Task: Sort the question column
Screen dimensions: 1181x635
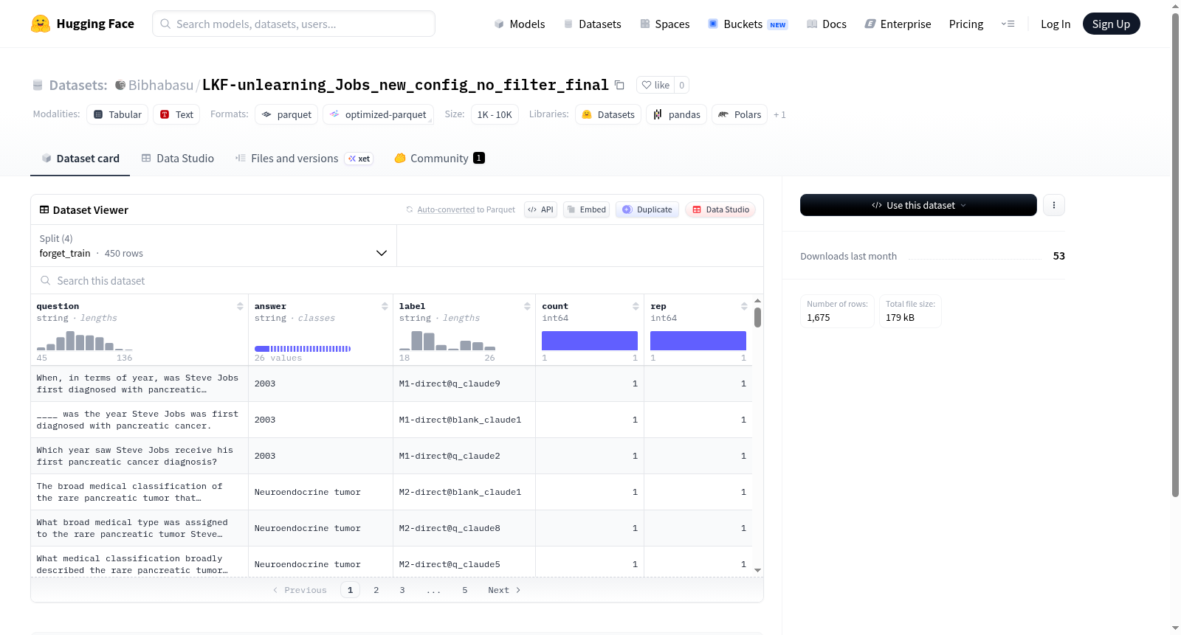Action: pos(240,306)
